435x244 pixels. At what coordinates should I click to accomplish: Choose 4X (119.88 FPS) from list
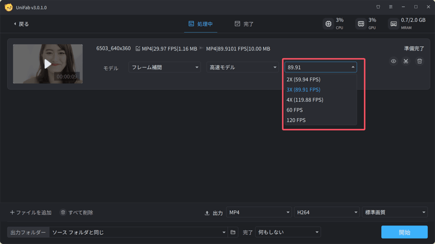tap(304, 100)
